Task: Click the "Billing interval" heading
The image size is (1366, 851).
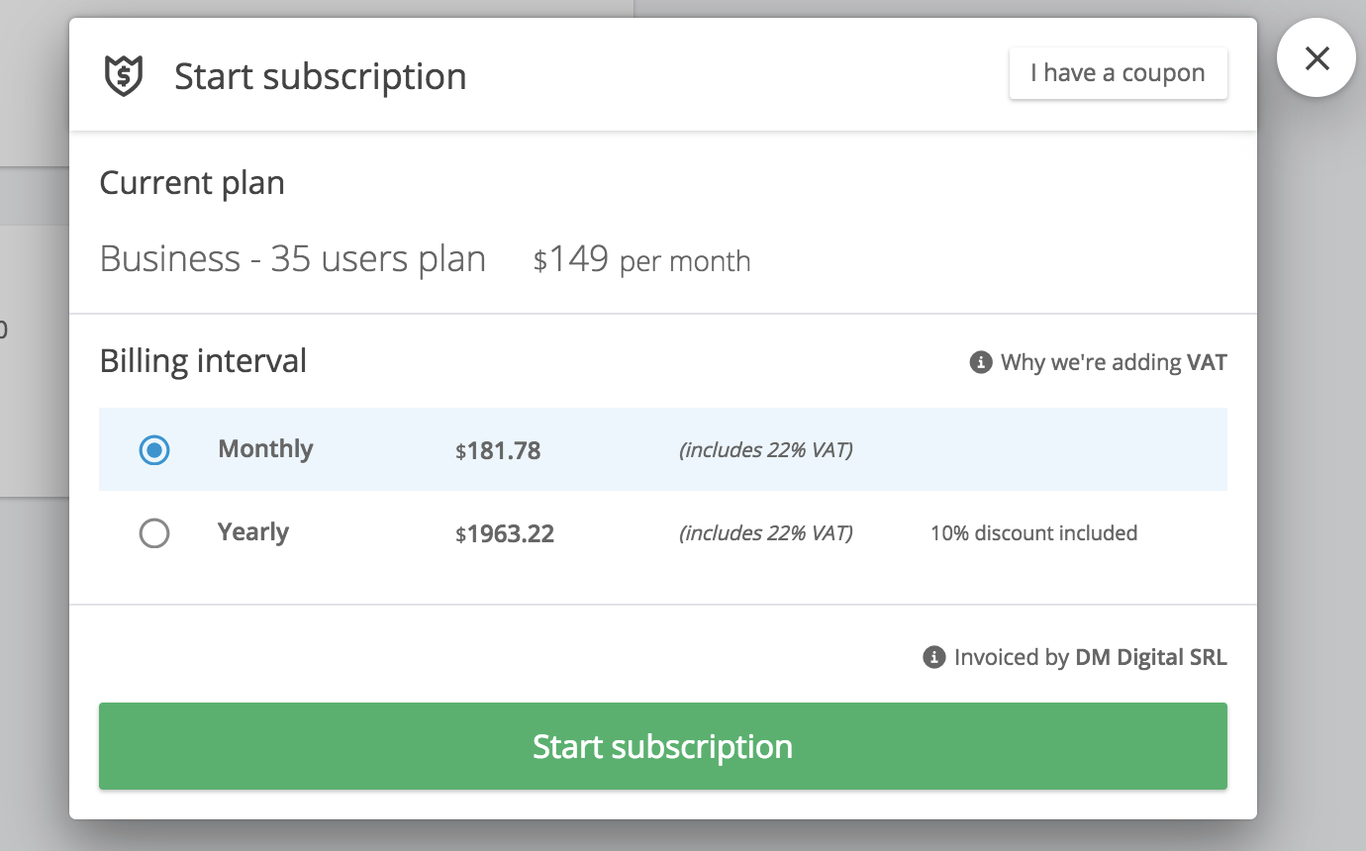Action: [203, 361]
